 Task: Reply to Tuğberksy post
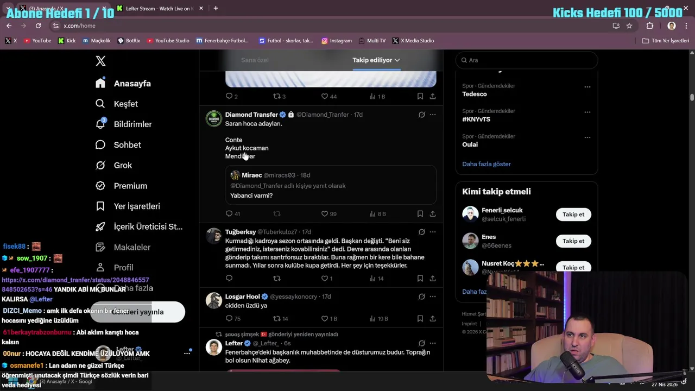coord(229,278)
